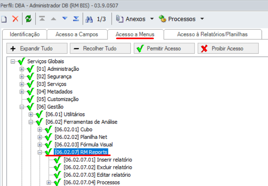Click the binoculars search icon
This screenshot has height=186, width=268.
pyautogui.click(x=89, y=19)
